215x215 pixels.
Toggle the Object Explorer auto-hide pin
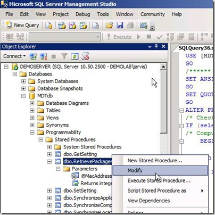[x=156, y=46]
